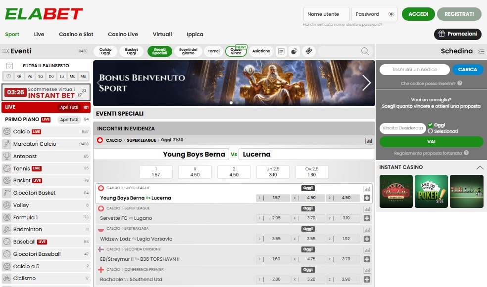This screenshot has width=487, height=287.
Task: Select the clock time filter icon
Action: click(8, 76)
